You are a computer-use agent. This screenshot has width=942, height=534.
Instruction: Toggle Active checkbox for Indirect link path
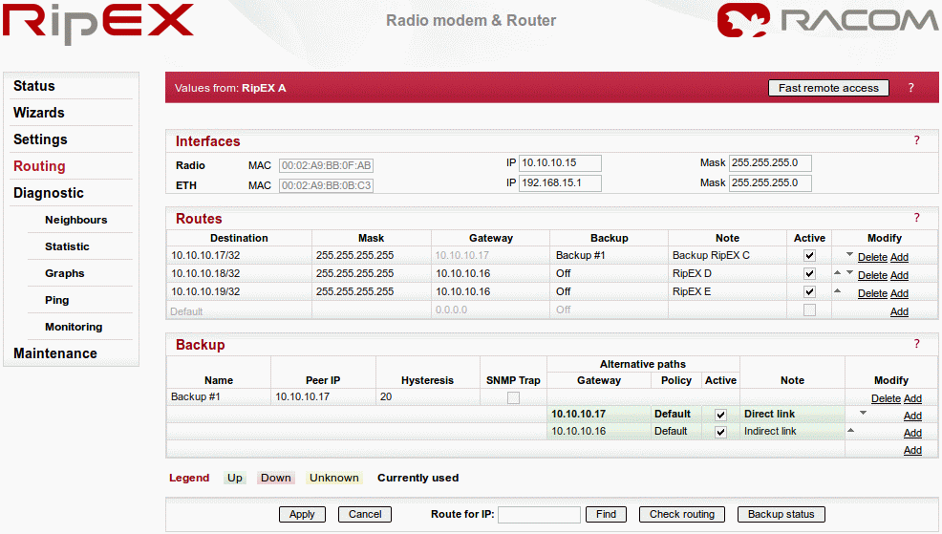tap(720, 432)
